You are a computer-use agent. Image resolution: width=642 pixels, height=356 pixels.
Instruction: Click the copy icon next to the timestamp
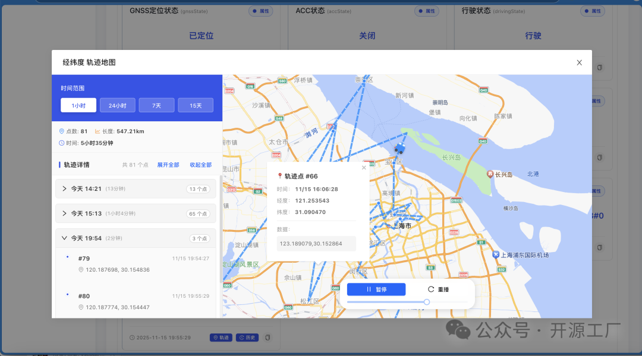(x=267, y=337)
